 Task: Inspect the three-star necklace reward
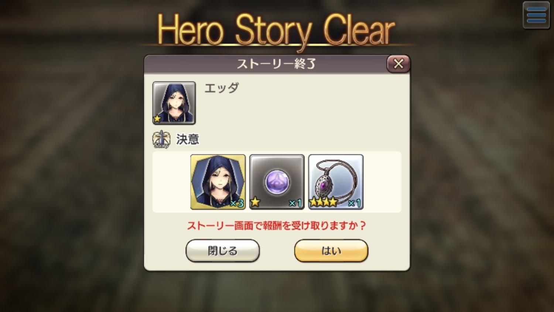coord(336,182)
